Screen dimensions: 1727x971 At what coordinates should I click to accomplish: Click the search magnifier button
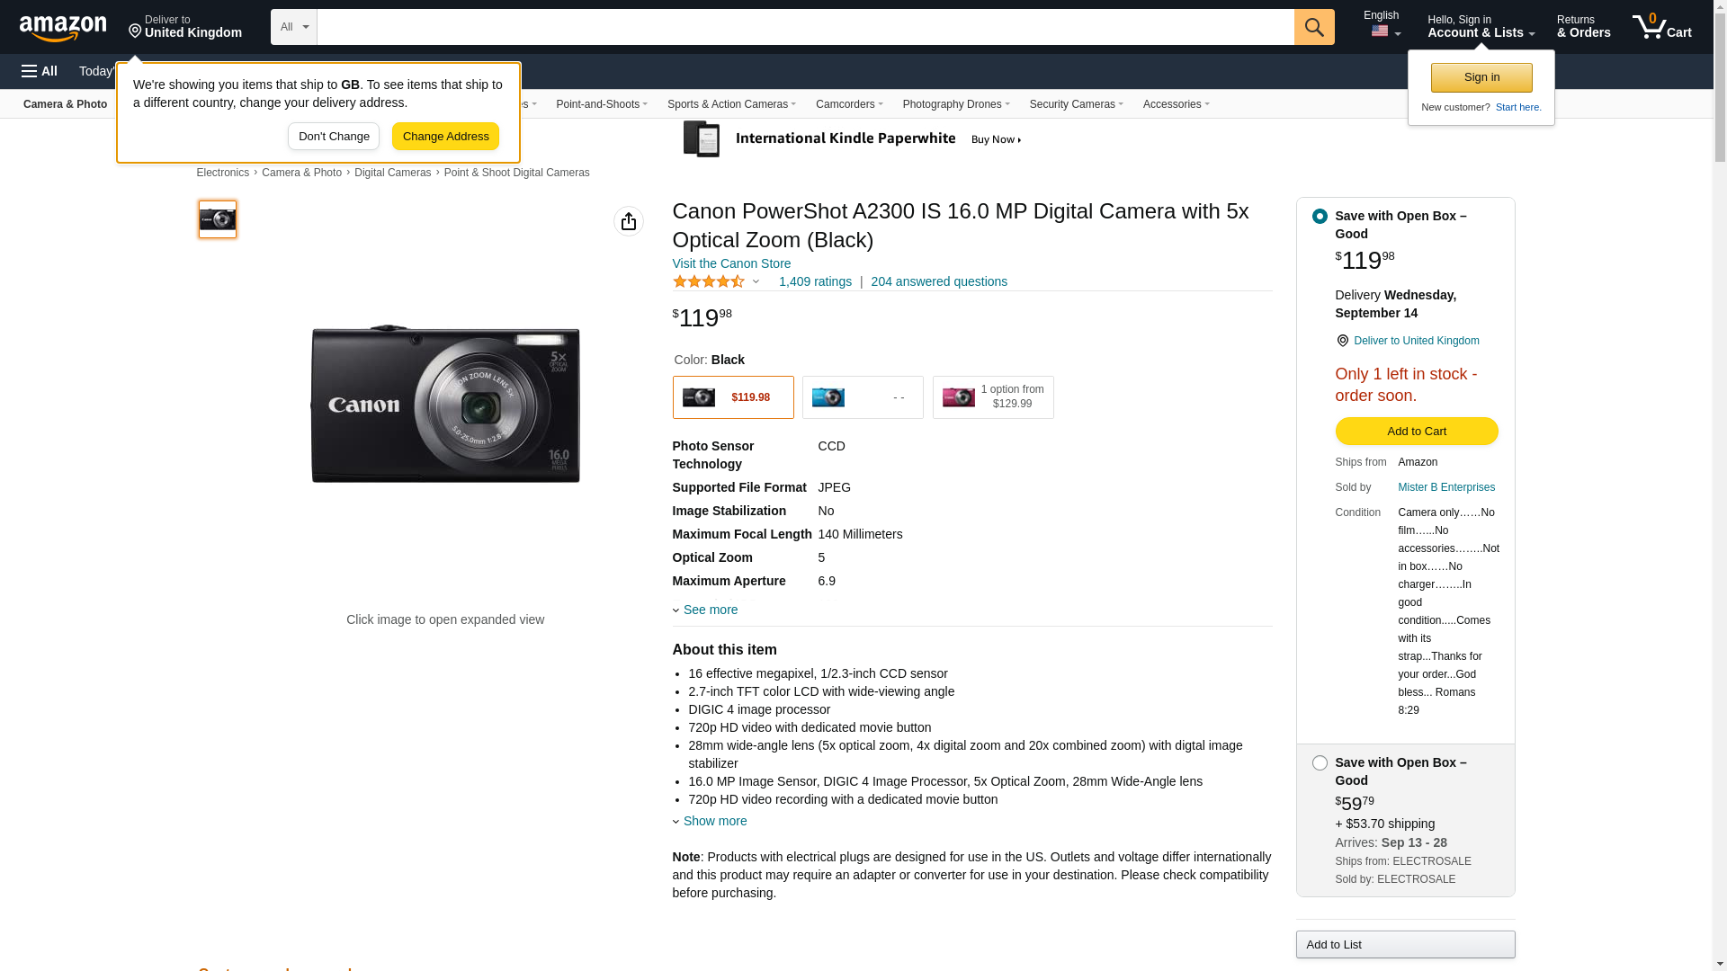(x=1314, y=27)
